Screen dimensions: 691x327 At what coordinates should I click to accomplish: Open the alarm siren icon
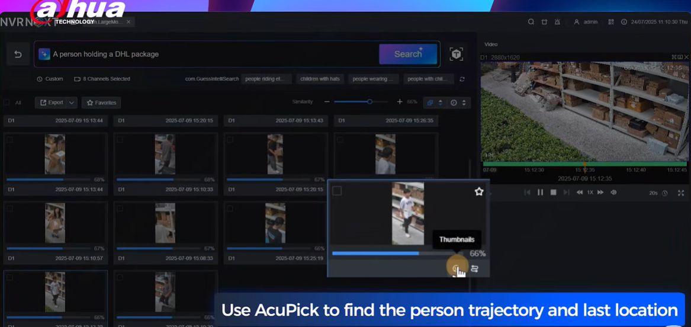coord(557,21)
